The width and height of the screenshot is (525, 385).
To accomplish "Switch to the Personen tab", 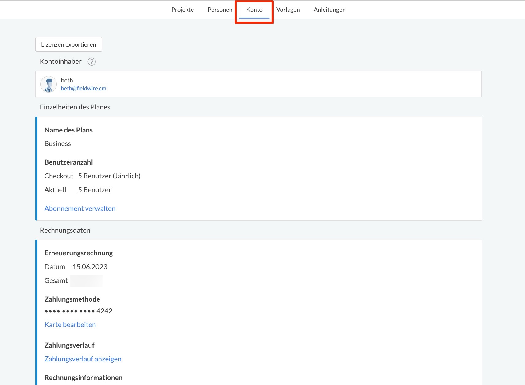I will point(220,10).
